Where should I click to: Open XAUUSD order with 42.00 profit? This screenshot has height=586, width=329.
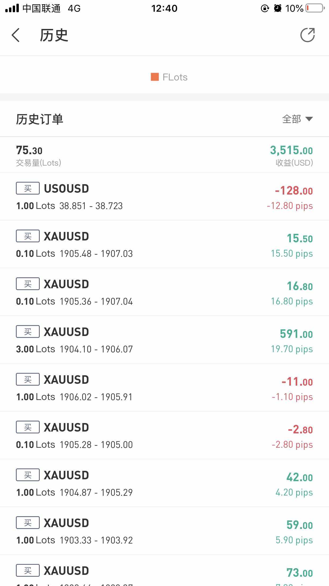pyautogui.click(x=164, y=483)
